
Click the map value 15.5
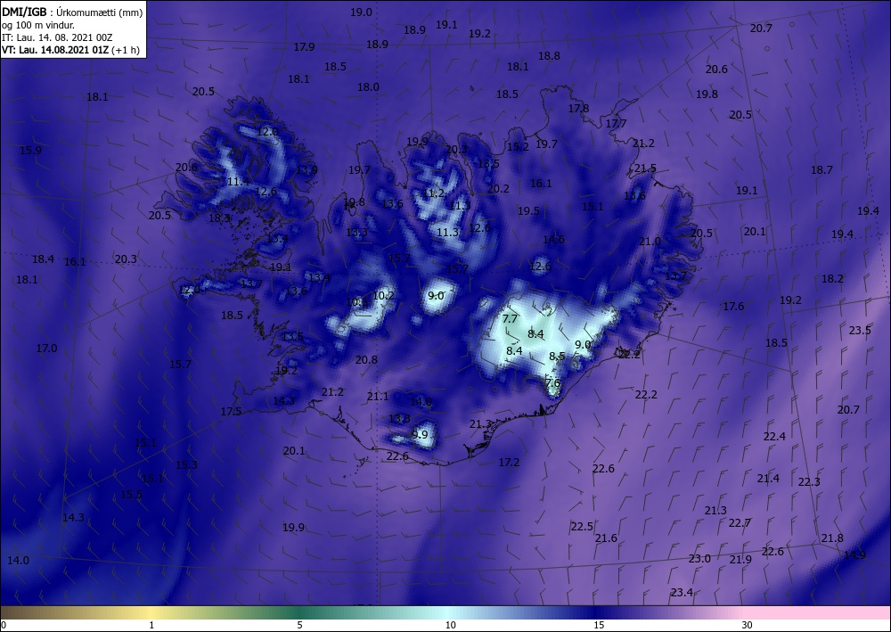pyautogui.click(x=131, y=495)
